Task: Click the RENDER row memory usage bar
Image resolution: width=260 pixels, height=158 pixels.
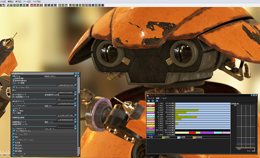Action: [203, 117]
